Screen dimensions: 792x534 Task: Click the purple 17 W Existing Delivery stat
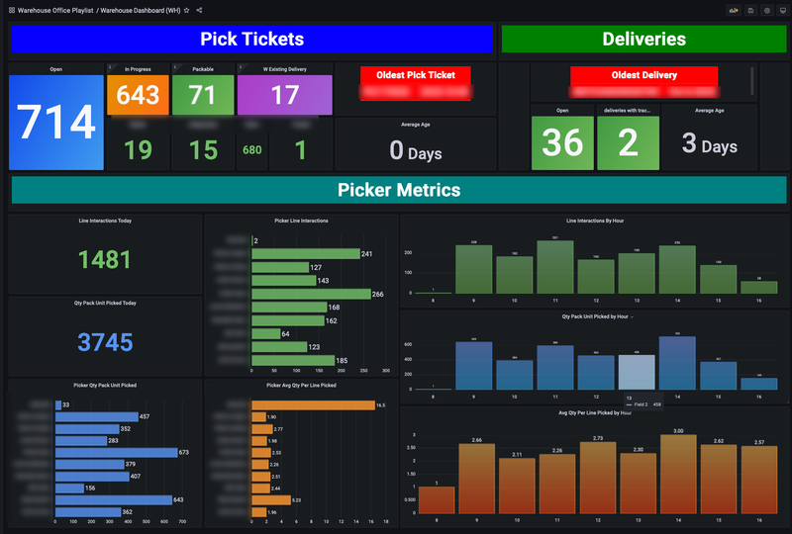tap(285, 95)
